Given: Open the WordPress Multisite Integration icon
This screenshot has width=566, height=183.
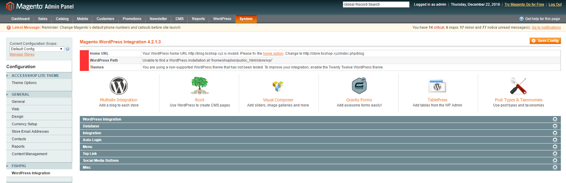Looking at the screenshot, I should (x=119, y=86).
